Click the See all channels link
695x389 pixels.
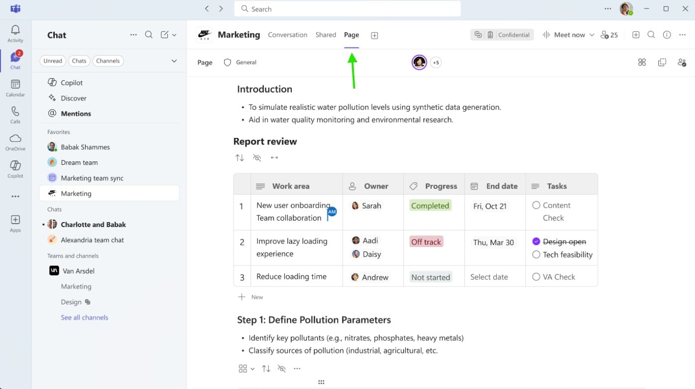[84, 317]
